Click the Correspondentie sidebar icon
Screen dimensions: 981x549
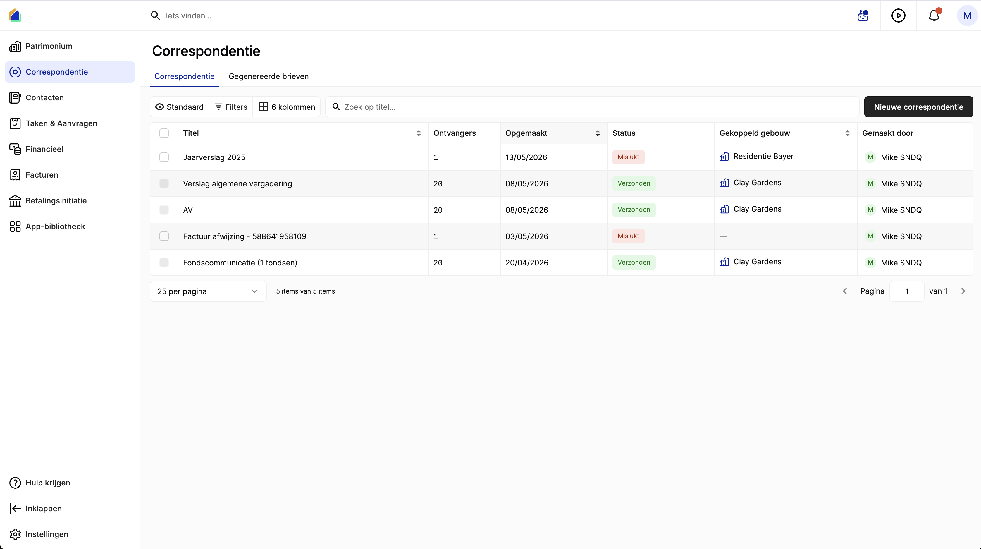click(x=15, y=72)
